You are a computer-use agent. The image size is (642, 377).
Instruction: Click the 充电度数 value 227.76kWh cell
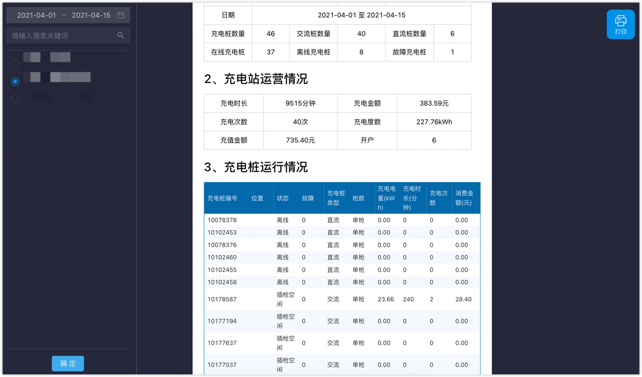click(x=434, y=122)
